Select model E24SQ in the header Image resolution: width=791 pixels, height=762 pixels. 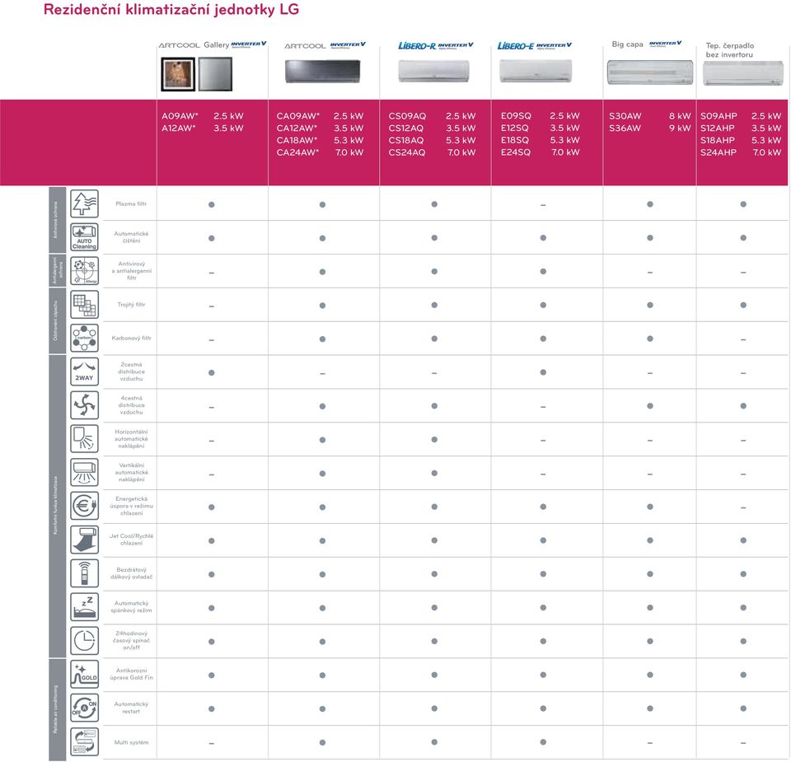point(516,152)
